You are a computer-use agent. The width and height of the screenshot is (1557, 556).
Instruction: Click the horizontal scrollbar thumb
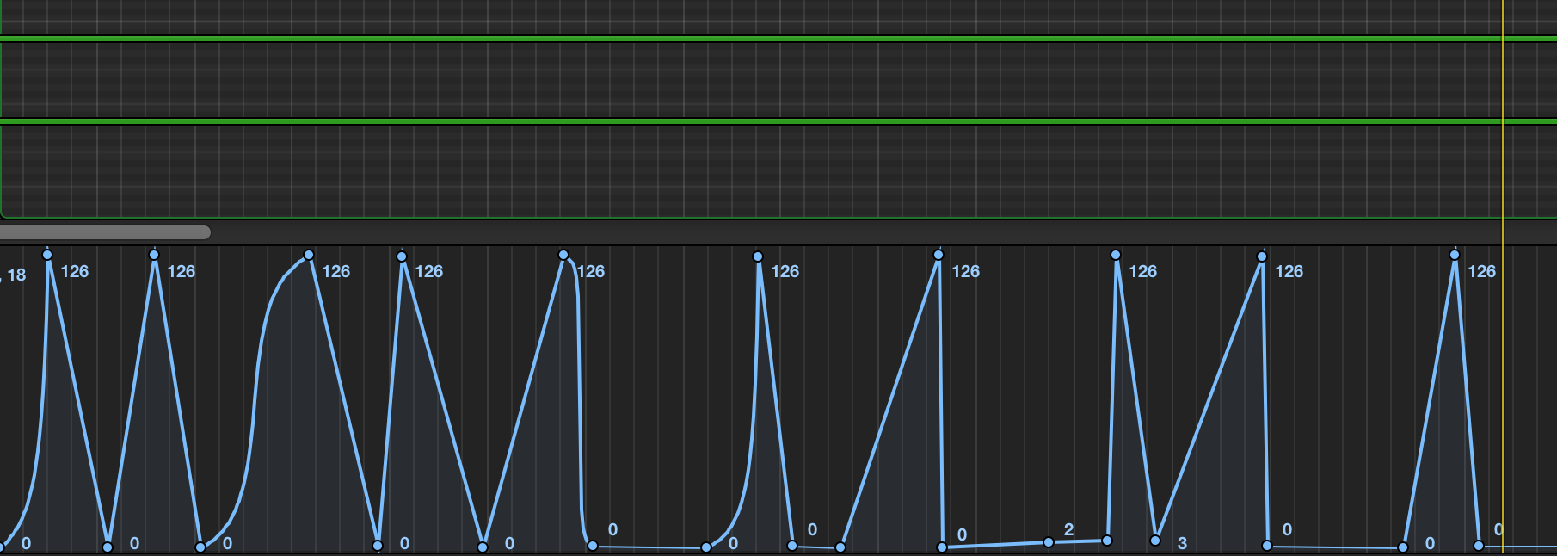[x=105, y=232]
